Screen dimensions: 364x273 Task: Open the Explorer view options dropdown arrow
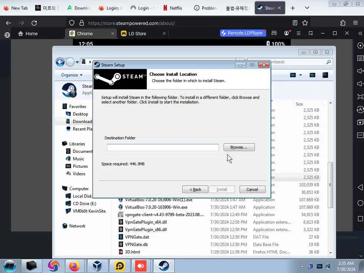(x=300, y=75)
